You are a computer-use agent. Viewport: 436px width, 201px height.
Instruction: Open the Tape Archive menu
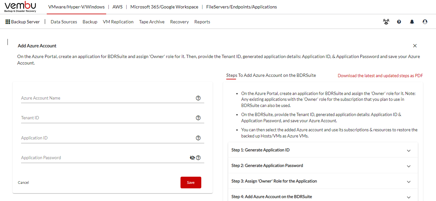[x=152, y=22]
